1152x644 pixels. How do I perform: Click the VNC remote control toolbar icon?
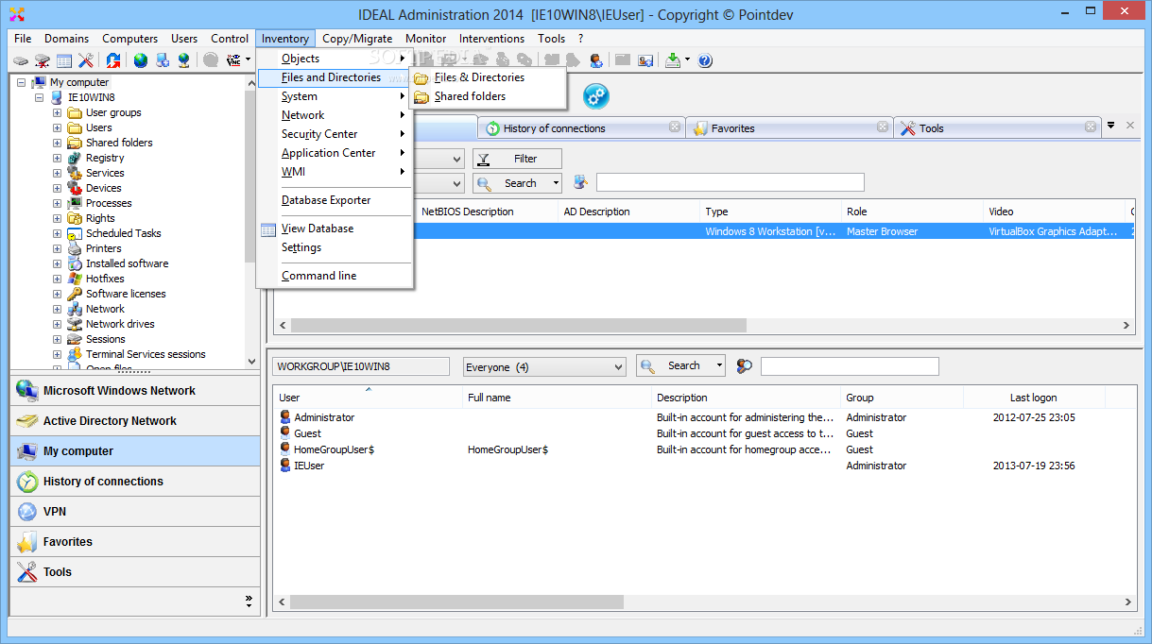[233, 60]
